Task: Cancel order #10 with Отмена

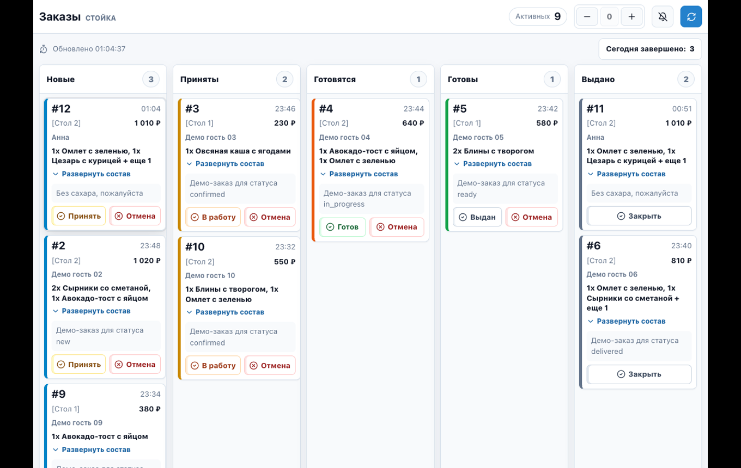Action: (270, 366)
